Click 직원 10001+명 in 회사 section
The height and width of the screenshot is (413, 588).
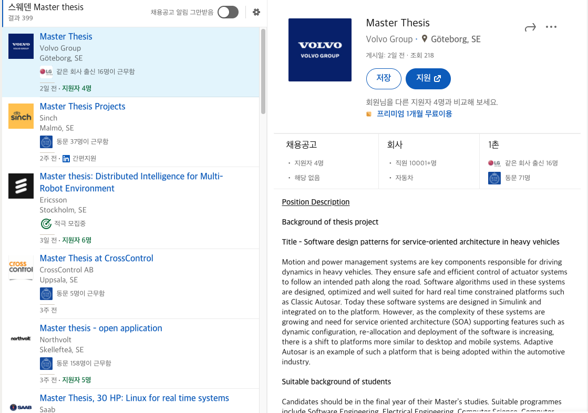click(x=416, y=163)
